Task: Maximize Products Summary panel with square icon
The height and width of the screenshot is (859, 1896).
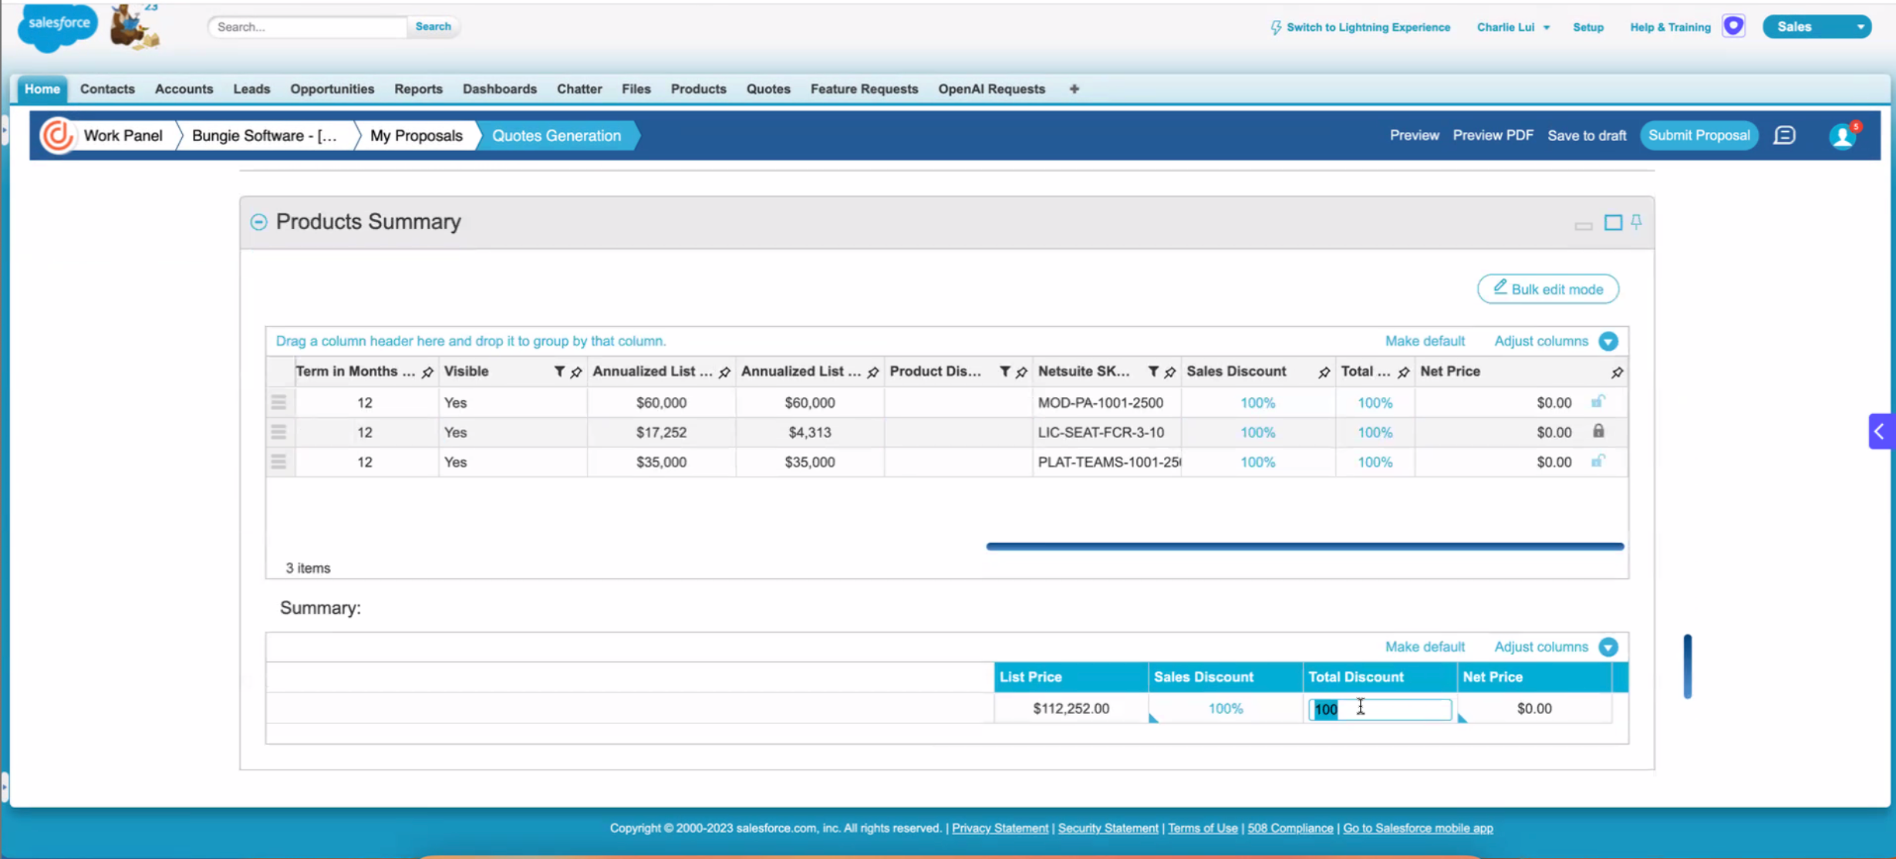Action: pyautogui.click(x=1613, y=223)
